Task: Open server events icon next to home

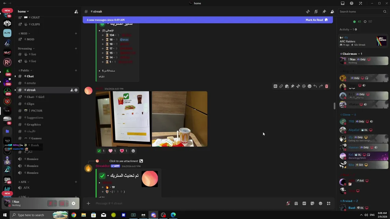Action: pos(76,12)
